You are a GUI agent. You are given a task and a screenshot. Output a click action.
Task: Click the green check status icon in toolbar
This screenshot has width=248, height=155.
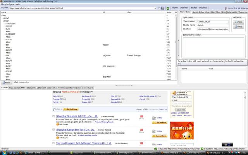[168, 8]
